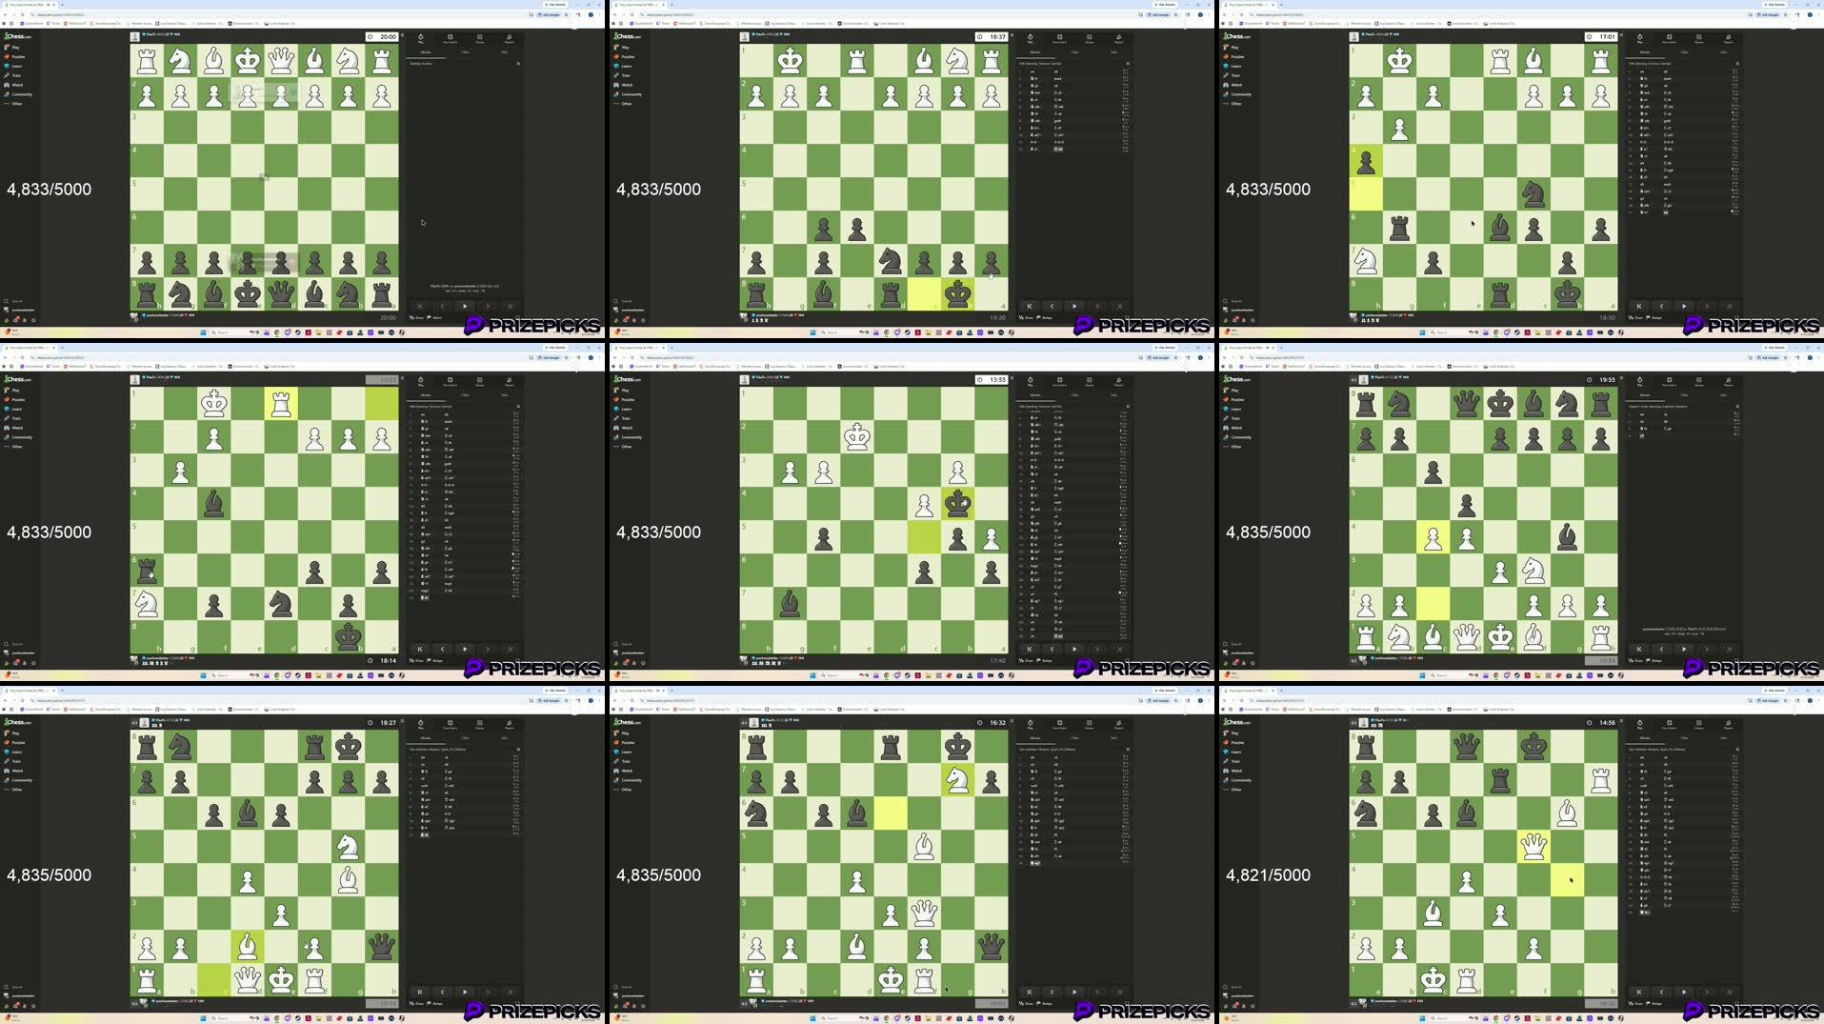Click Resign button in the 19:55 clock frame

coord(1656,660)
